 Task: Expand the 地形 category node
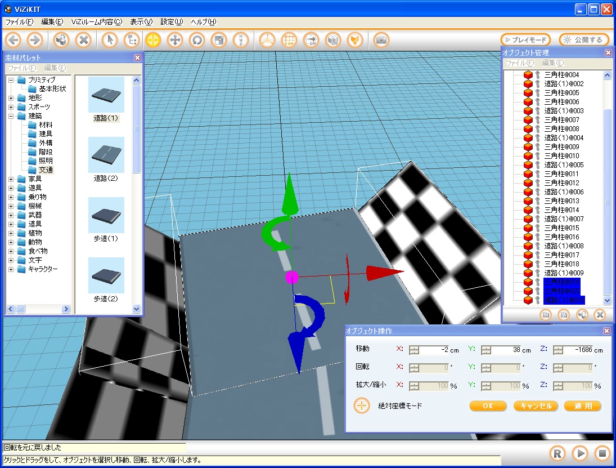(11, 98)
